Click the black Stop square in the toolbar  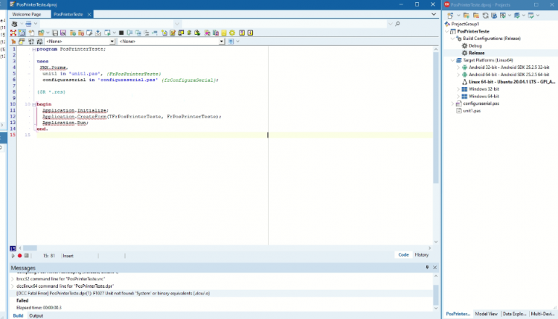point(121,33)
